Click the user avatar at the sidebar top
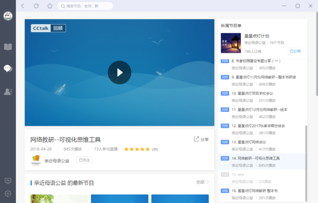This screenshot has width=318, height=203. click(8, 16)
